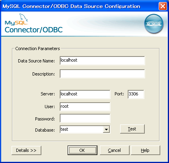Click into the empty Password field

click(x=85, y=118)
